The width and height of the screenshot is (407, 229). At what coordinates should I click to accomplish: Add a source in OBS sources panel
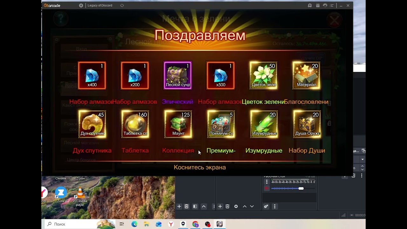click(x=220, y=206)
